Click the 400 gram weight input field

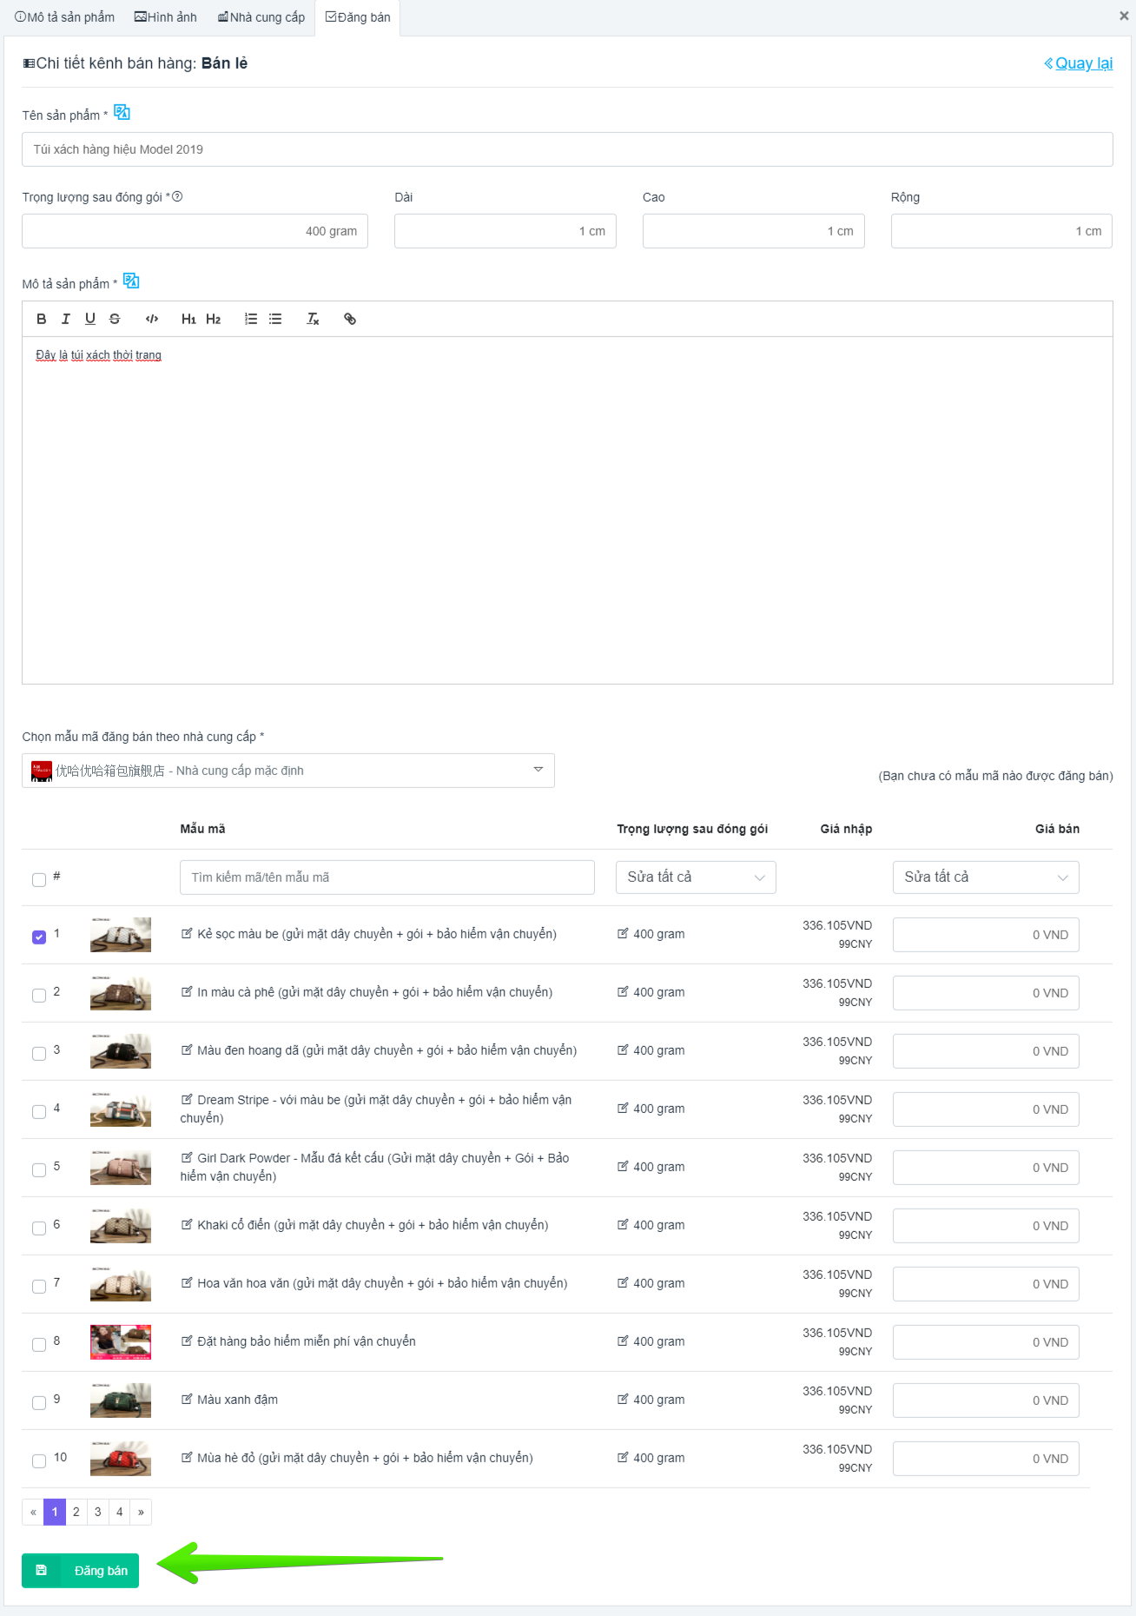click(195, 231)
